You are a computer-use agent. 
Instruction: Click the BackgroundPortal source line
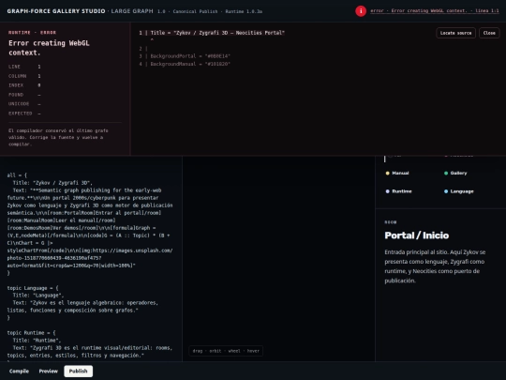[x=185, y=56]
